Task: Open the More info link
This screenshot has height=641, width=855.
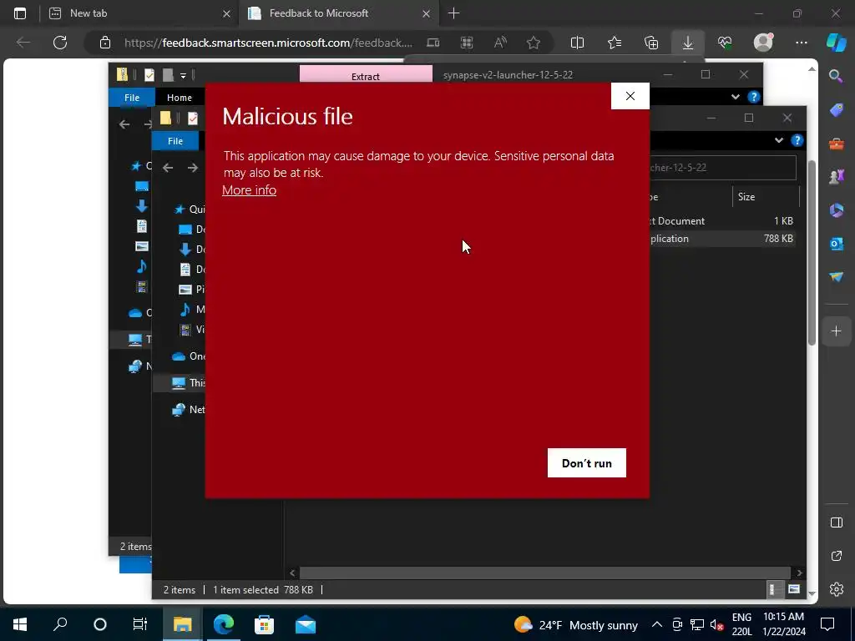Action: pos(249,189)
